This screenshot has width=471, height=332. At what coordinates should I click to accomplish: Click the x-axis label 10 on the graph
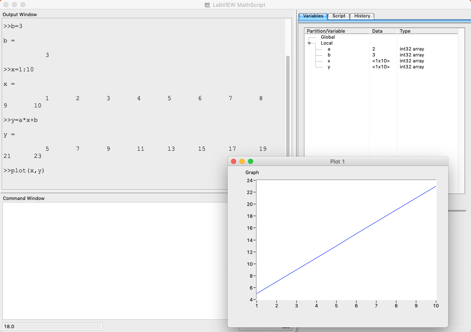pyautogui.click(x=436, y=306)
